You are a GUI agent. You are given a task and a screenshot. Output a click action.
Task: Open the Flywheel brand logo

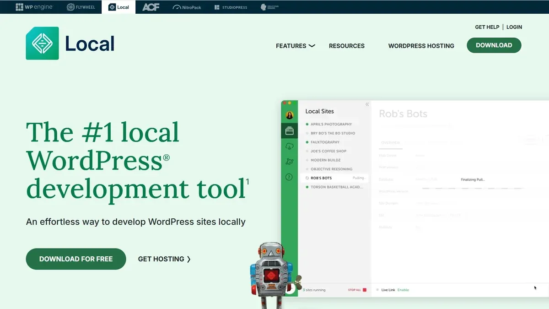click(81, 7)
